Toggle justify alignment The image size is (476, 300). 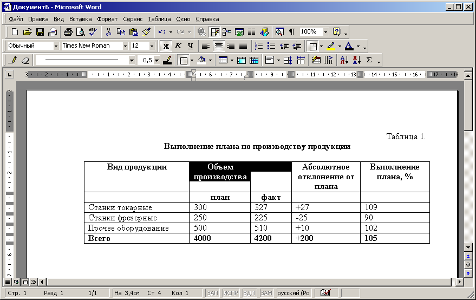243,46
